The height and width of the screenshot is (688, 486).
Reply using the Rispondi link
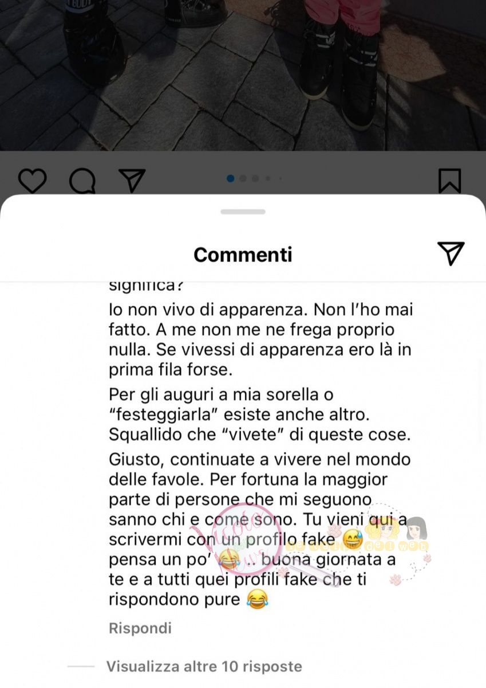pos(140,628)
